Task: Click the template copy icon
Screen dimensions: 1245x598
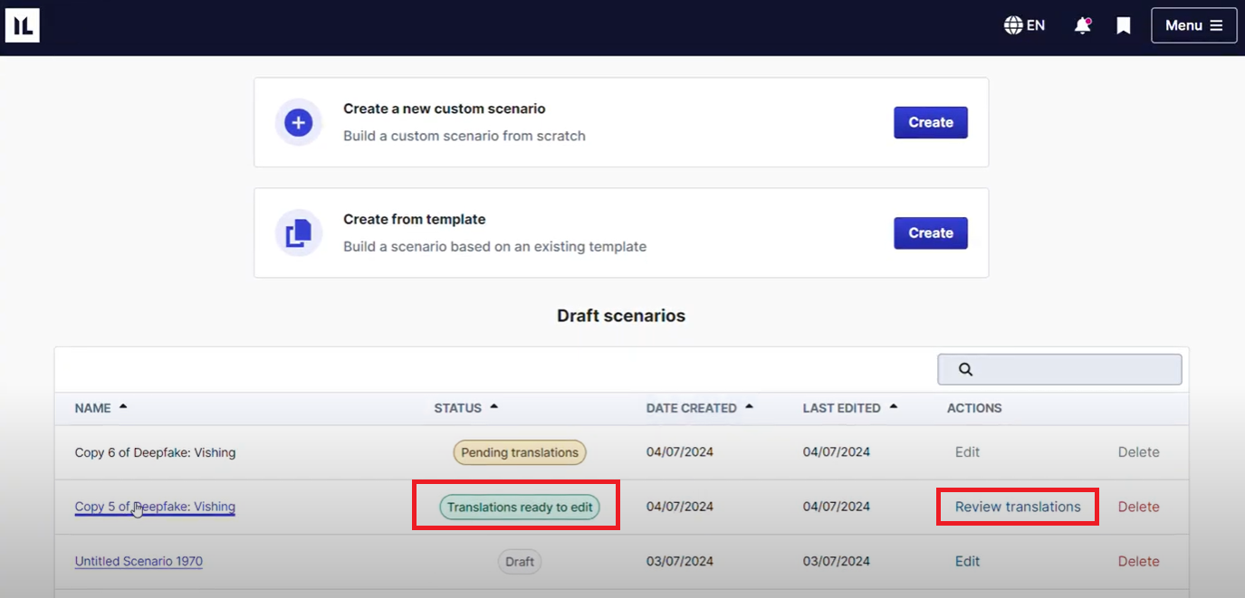Action: (x=299, y=233)
